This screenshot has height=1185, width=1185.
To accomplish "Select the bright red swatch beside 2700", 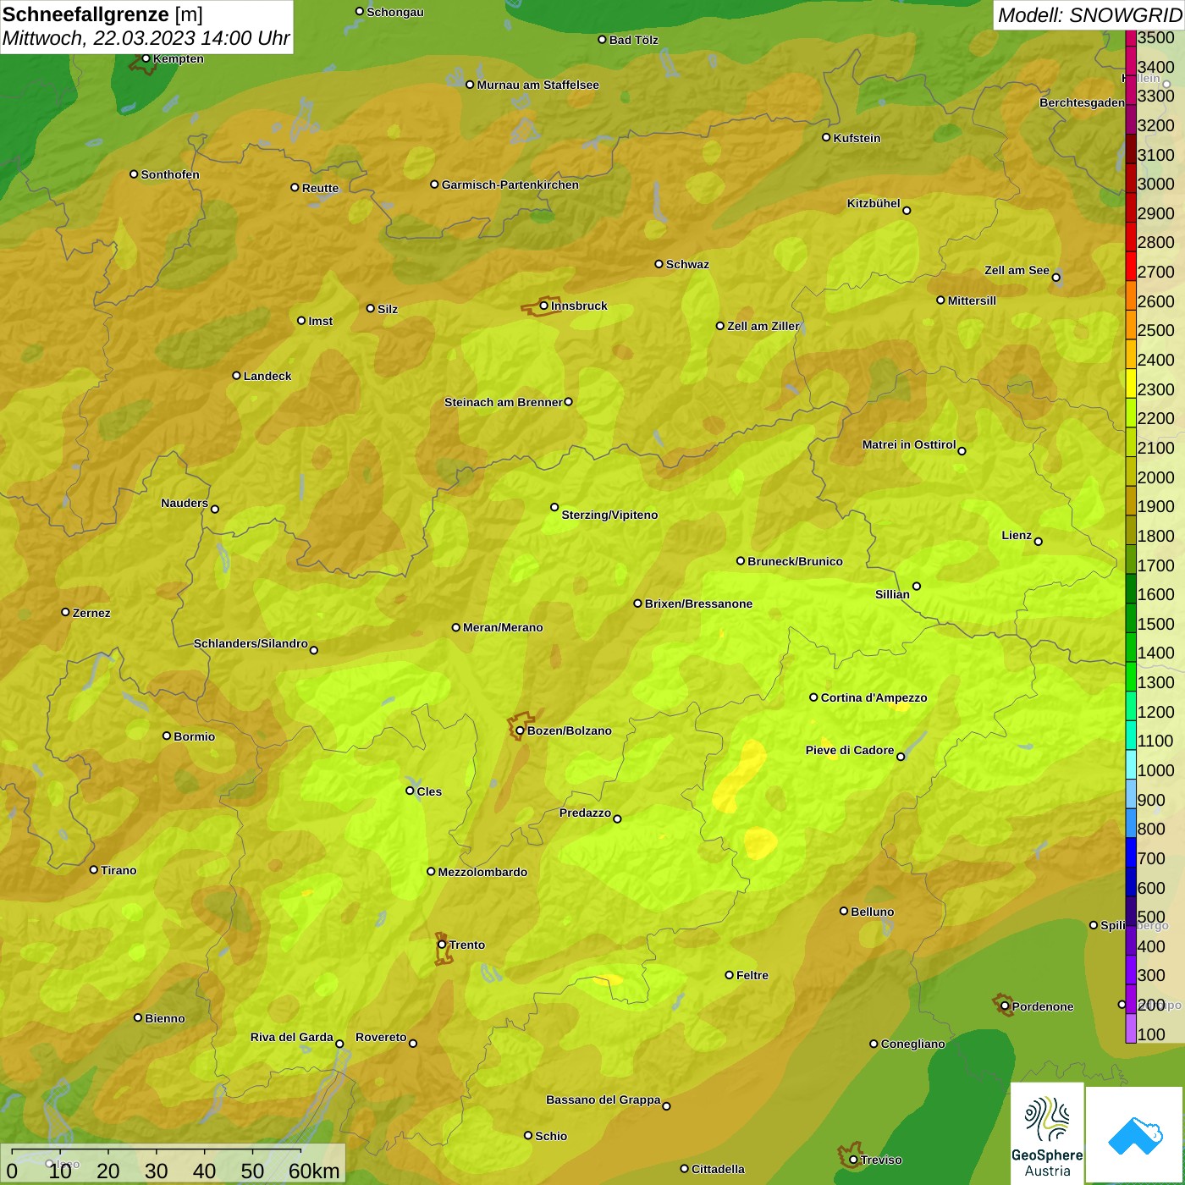I will coord(1130,266).
